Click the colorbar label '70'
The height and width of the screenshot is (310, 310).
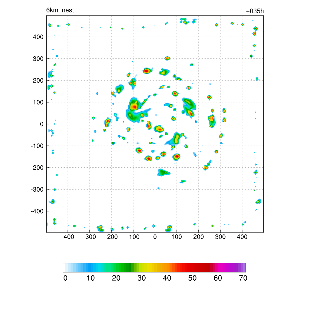[243, 278]
